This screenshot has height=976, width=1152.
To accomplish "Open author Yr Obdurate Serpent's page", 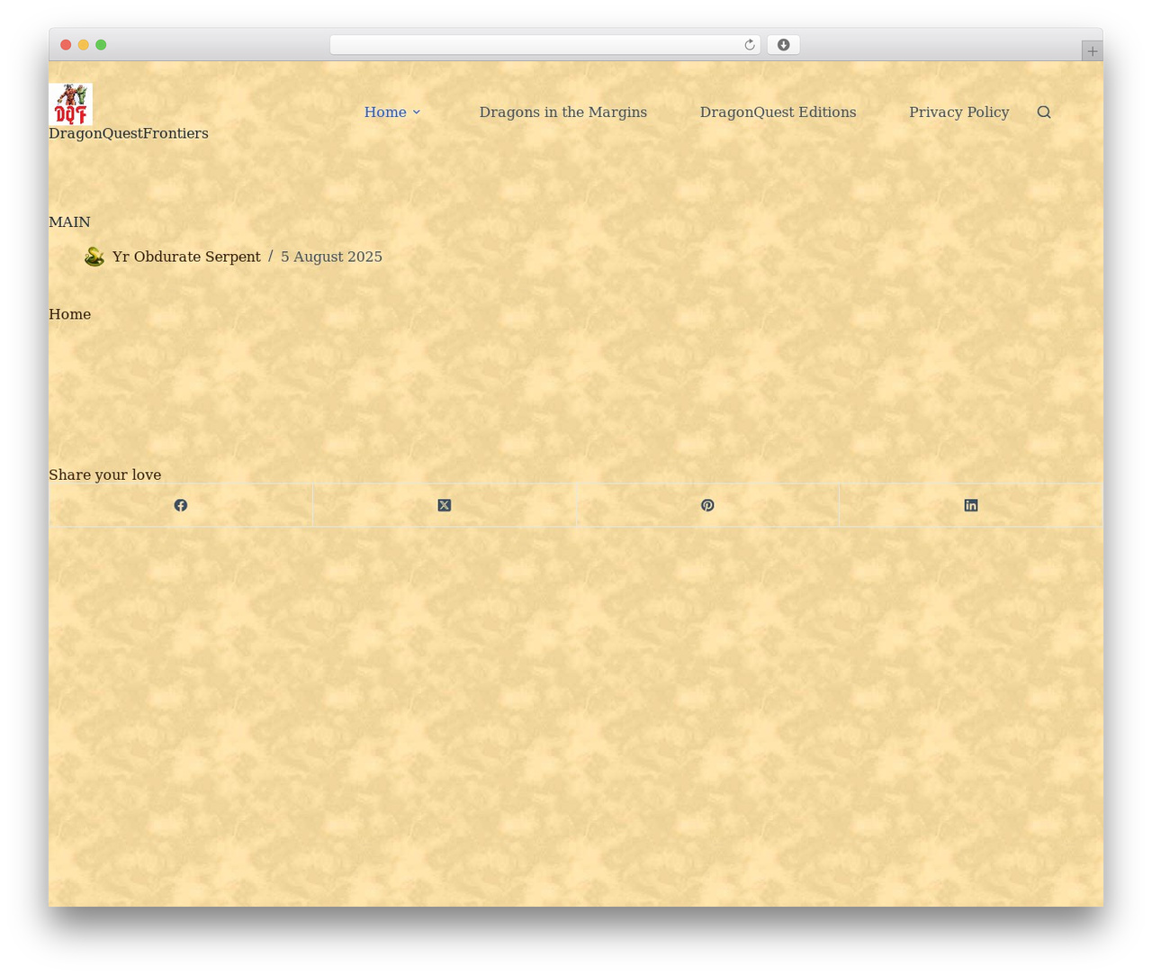I will (186, 257).
